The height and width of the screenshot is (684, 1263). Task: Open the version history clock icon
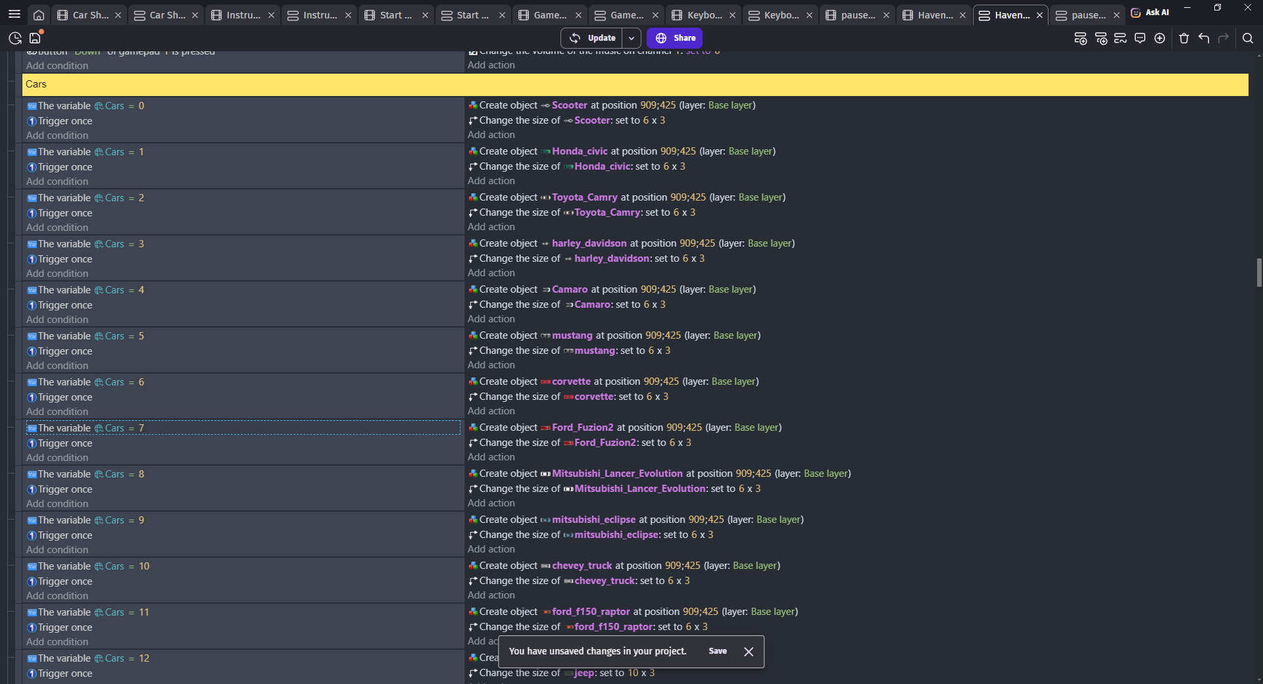click(15, 38)
